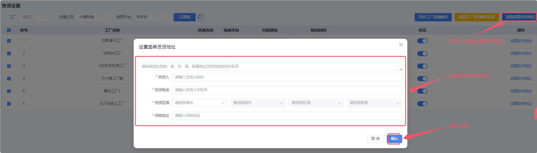Click the 禁用工厂使用哪些快递 button
Screen dimensions: 537x153
point(477,17)
